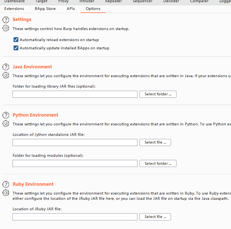Open the BApp Store sub-tab
Image resolution: width=231 pixels, height=229 pixels.
[45, 9]
